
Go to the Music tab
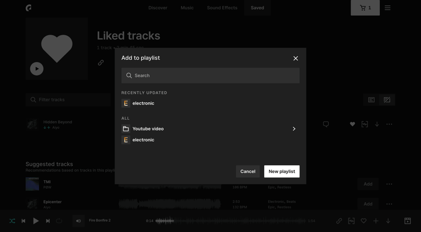(187, 8)
